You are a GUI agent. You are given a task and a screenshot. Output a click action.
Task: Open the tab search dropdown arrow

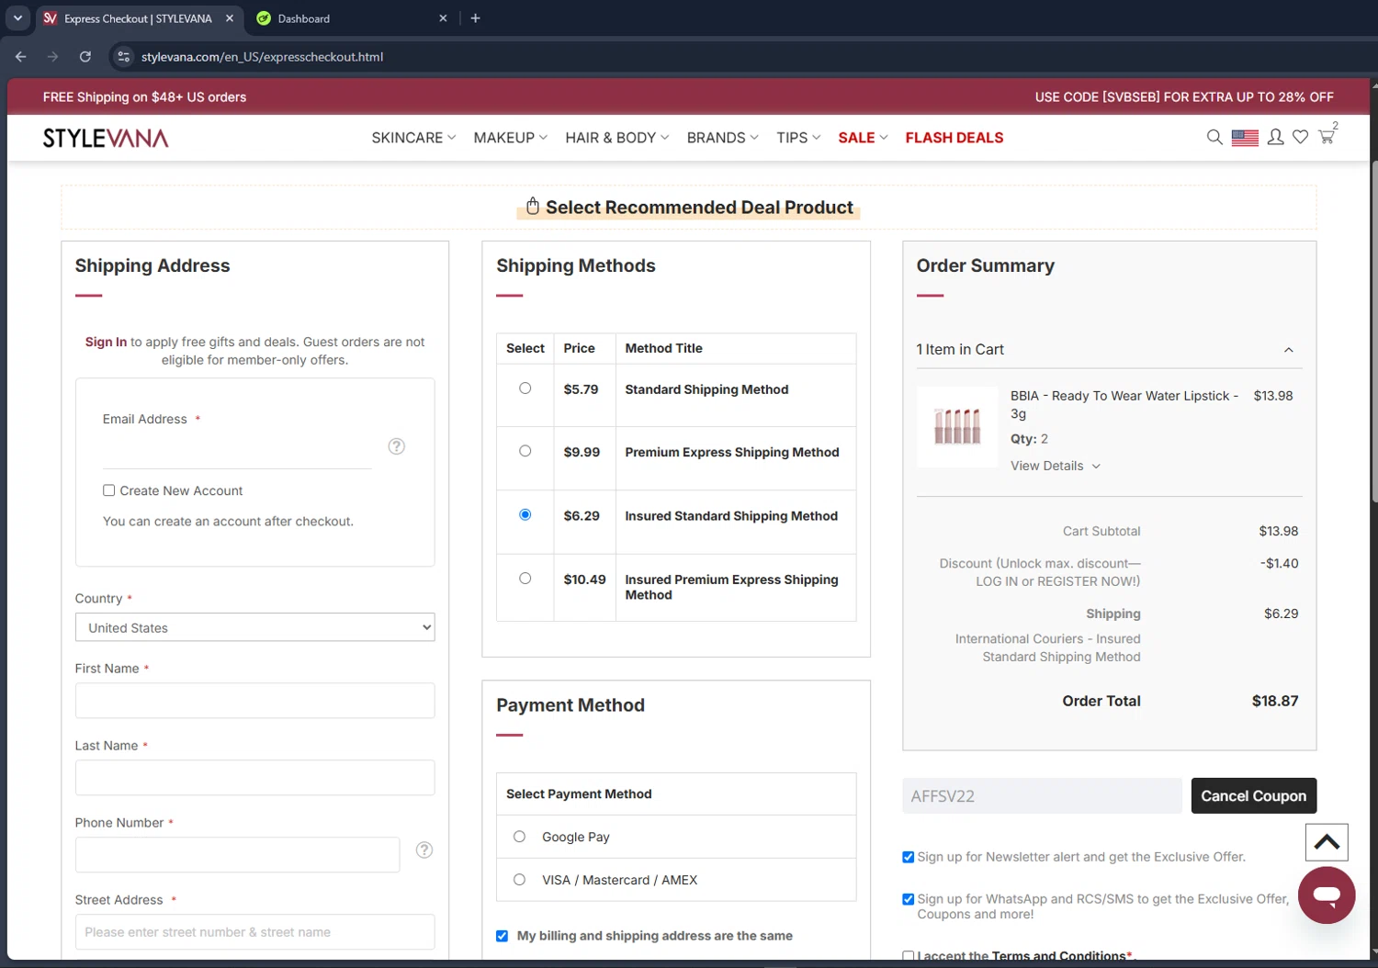point(17,18)
